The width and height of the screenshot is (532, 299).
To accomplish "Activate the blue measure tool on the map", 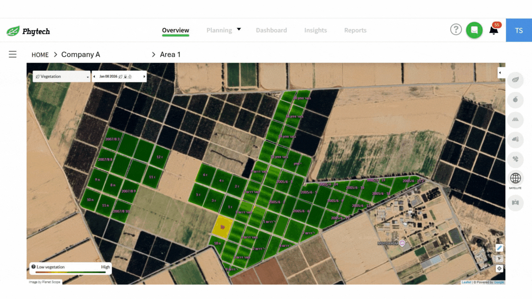I will point(499,248).
